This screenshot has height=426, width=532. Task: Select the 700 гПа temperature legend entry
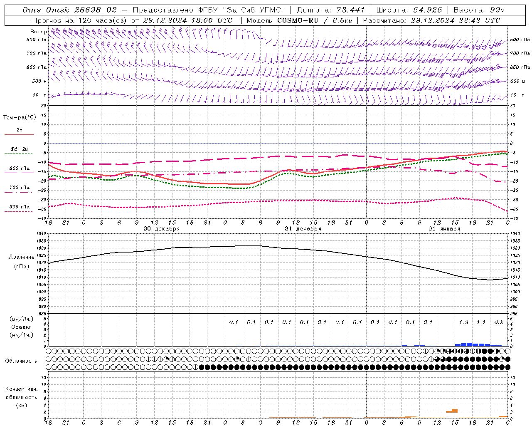[20, 188]
